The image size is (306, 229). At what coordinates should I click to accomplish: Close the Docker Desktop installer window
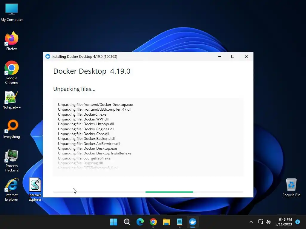(247, 56)
